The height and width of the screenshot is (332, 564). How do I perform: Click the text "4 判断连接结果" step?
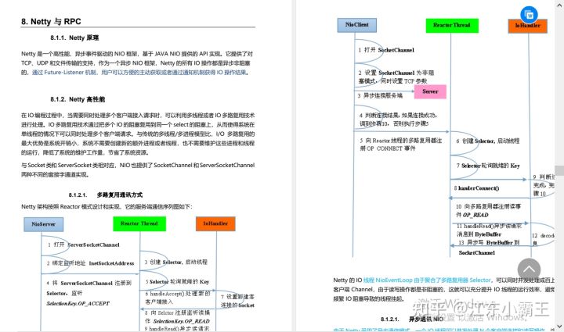[398, 120]
